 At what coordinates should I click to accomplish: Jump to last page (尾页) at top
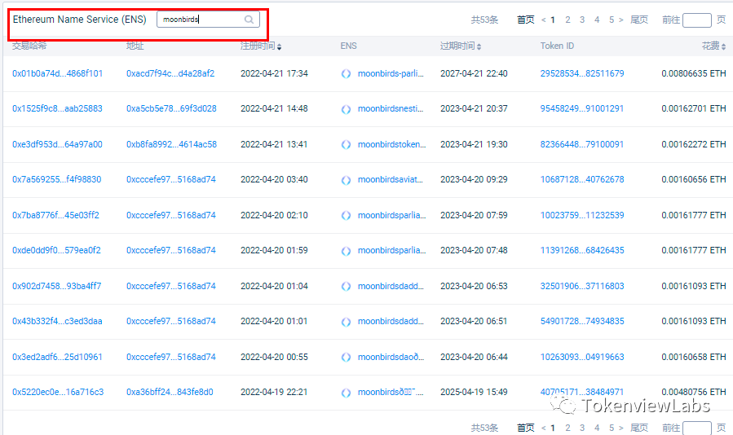click(x=639, y=20)
